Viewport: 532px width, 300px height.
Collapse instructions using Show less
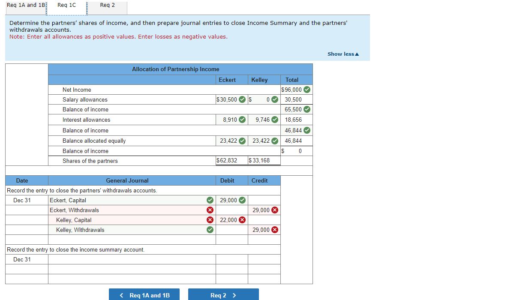(x=343, y=54)
